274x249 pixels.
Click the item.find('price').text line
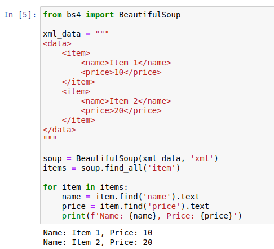135,206
